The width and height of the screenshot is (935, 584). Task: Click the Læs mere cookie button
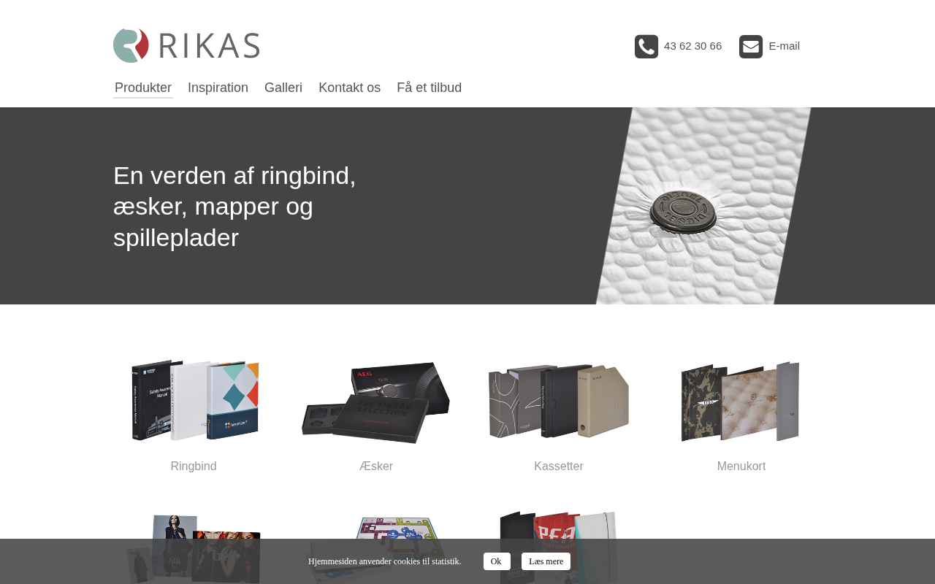click(546, 561)
